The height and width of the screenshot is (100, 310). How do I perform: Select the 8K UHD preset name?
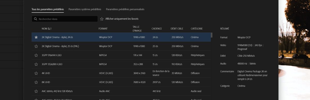coord(46,82)
